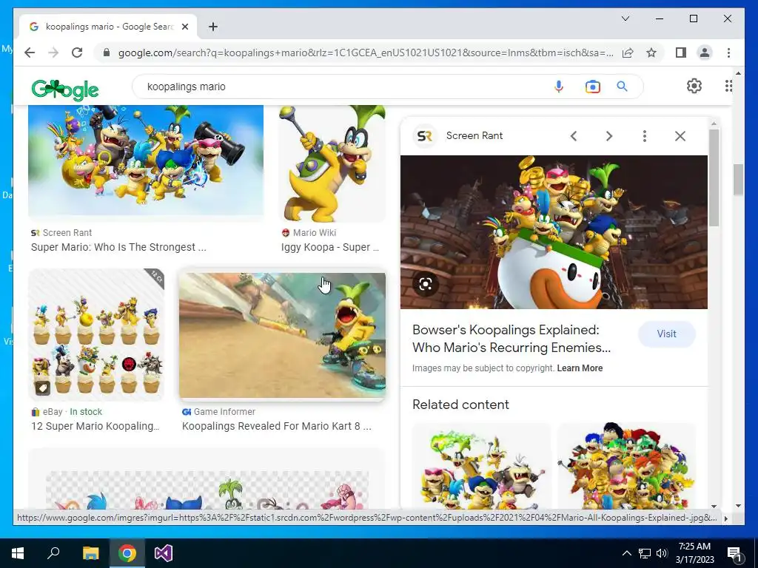Open the volume control in tray
This screenshot has height=568, width=758.
663,553
